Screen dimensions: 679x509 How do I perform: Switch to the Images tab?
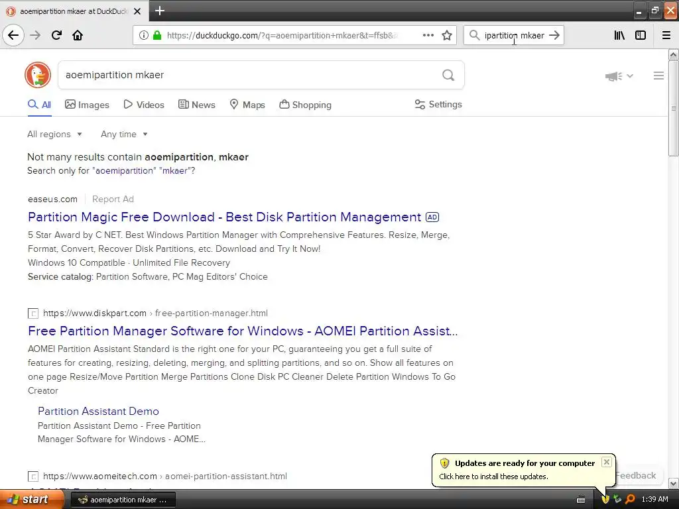click(87, 105)
